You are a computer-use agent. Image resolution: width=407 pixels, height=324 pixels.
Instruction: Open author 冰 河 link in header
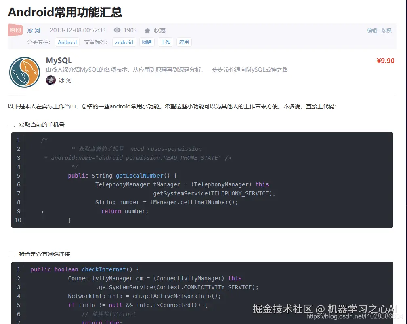[34, 30]
